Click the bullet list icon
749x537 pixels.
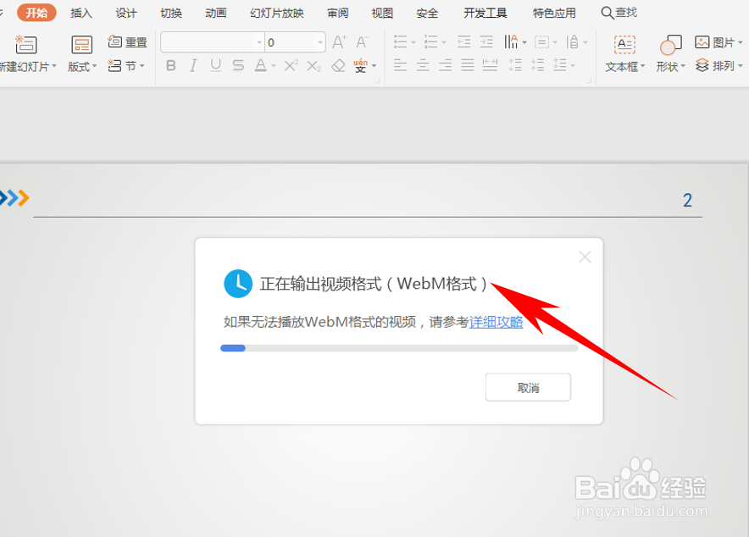[400, 42]
